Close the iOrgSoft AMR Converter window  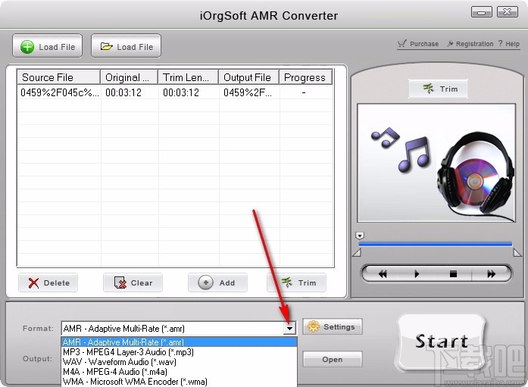click(x=507, y=12)
